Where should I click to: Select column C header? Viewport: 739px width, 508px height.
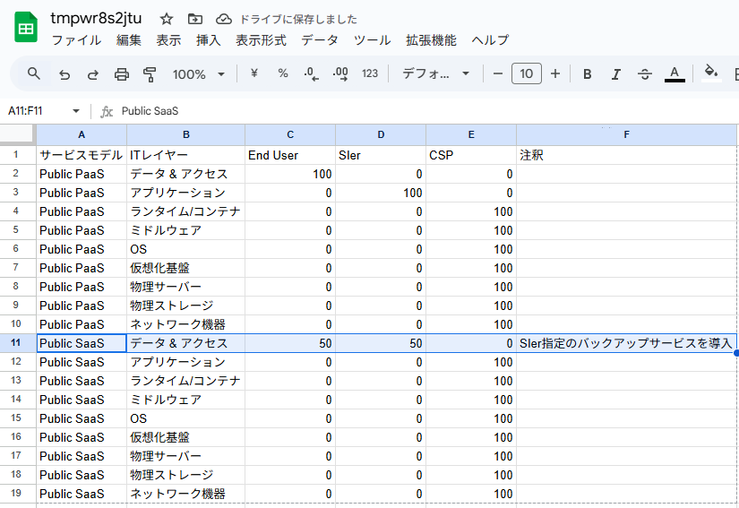pyautogui.click(x=290, y=134)
